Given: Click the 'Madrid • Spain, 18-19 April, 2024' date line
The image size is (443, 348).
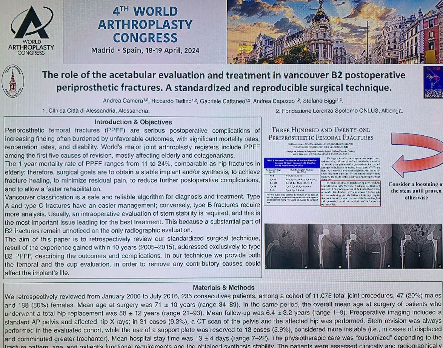Looking at the screenshot, I should click(145, 50).
